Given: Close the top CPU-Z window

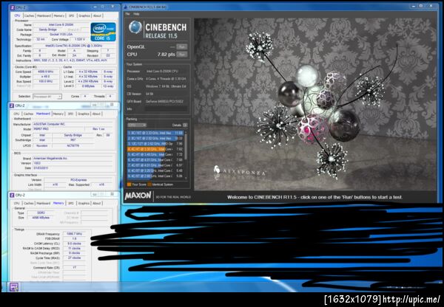Looking at the screenshot, I should 112,6.
